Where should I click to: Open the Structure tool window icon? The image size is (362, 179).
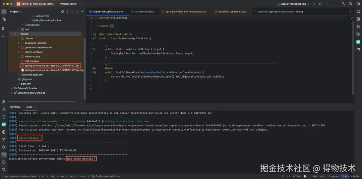[x=4, y=29]
